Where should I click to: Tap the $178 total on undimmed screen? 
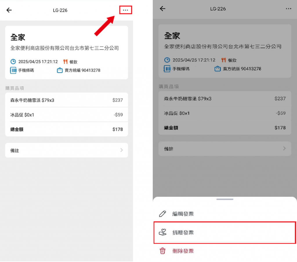(x=118, y=129)
